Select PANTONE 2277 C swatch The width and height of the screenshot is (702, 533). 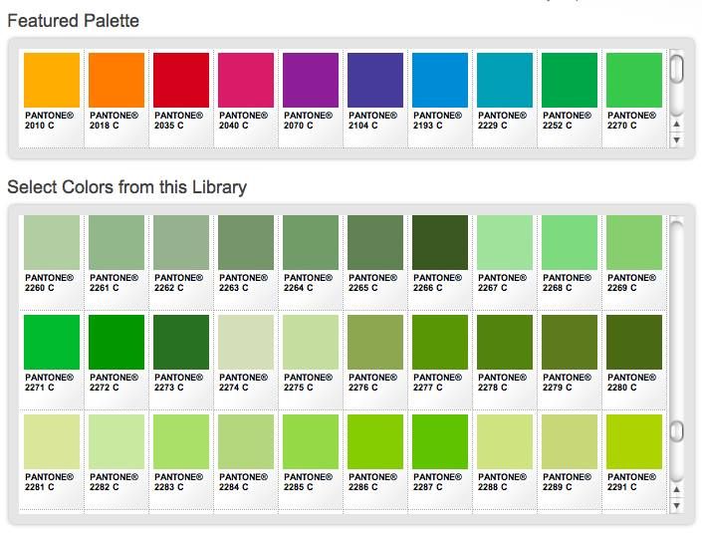click(440, 342)
